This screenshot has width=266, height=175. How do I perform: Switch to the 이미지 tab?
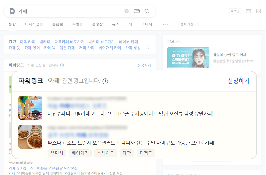pos(147,24)
